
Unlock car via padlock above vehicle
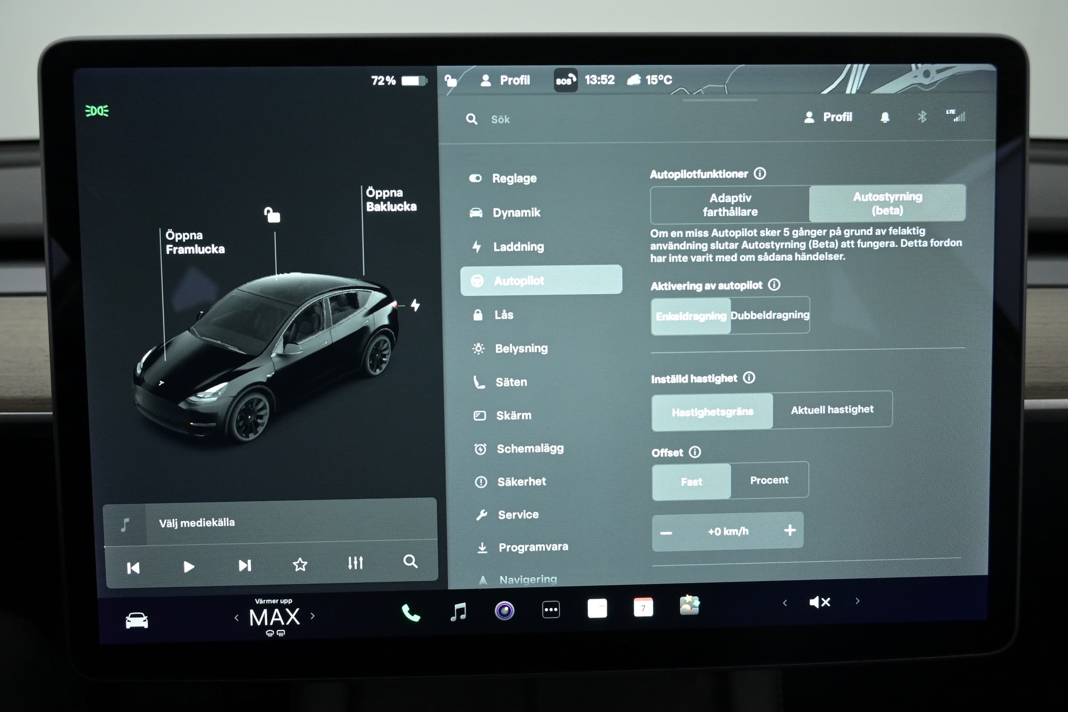point(273,215)
